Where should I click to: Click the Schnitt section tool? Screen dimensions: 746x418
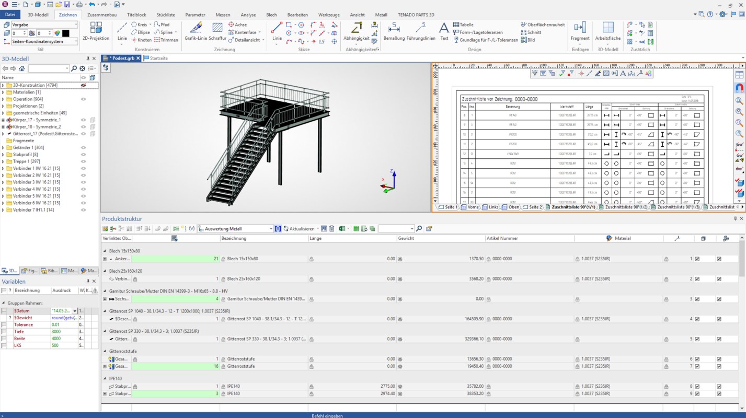[531, 32]
